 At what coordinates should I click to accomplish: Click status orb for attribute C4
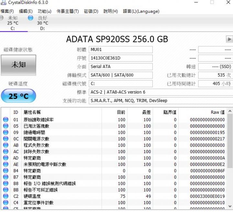(6, 203)
